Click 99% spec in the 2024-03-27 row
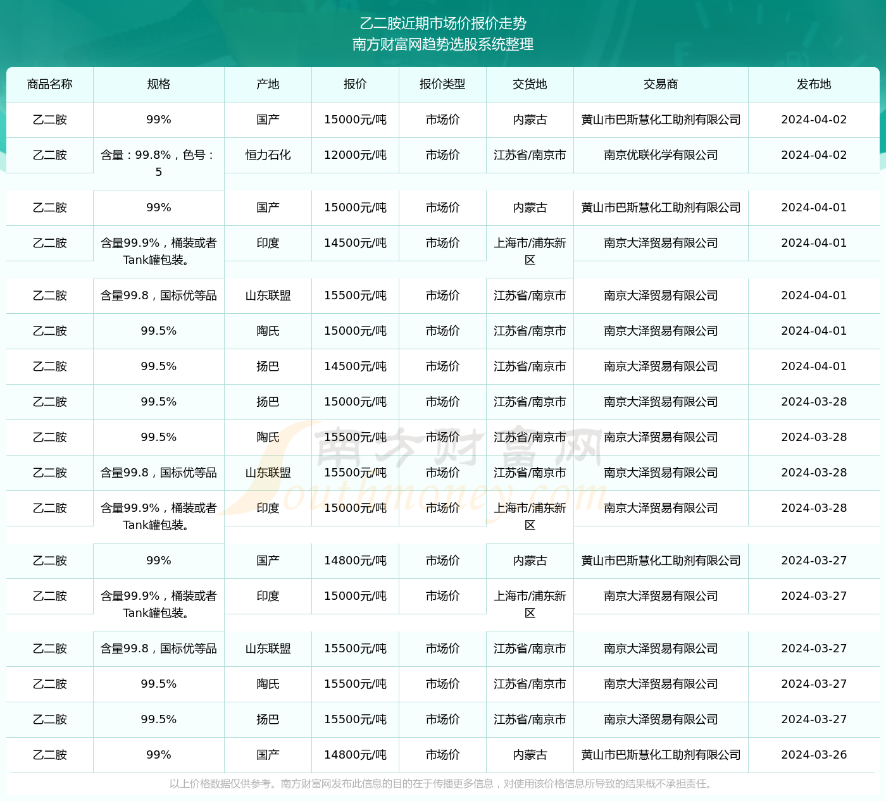 point(159,561)
